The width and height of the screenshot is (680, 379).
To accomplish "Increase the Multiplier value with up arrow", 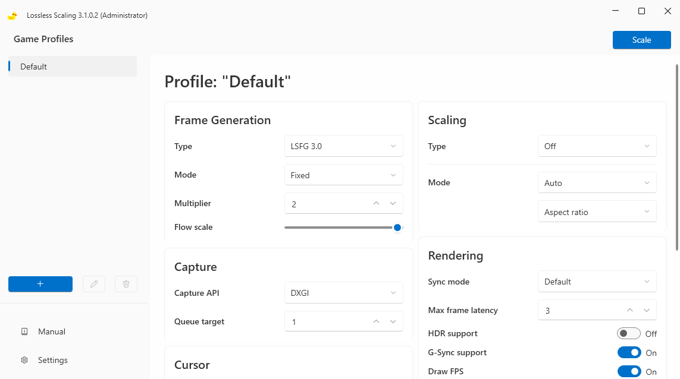I will [x=376, y=204].
